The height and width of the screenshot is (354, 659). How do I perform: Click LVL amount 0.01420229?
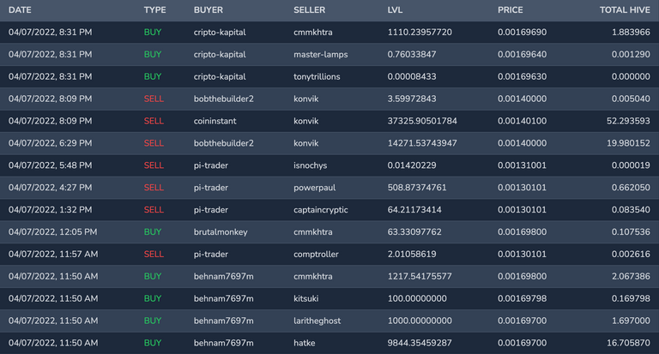pos(412,165)
